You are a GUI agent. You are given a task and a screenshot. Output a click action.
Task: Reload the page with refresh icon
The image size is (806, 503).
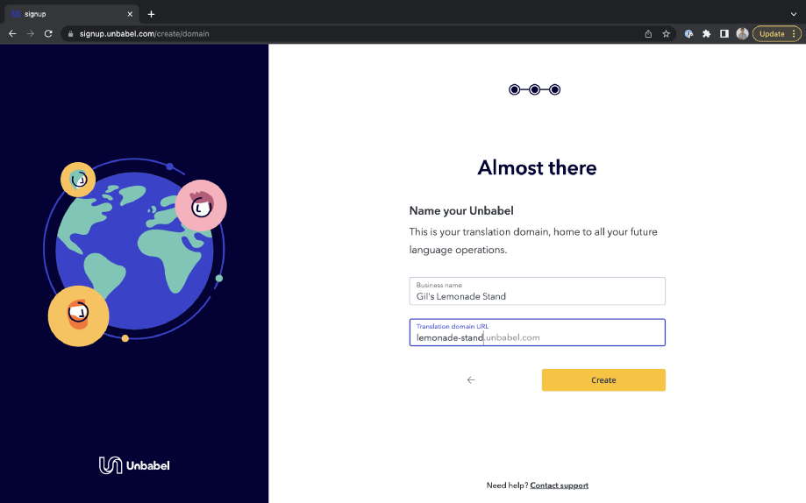(48, 34)
